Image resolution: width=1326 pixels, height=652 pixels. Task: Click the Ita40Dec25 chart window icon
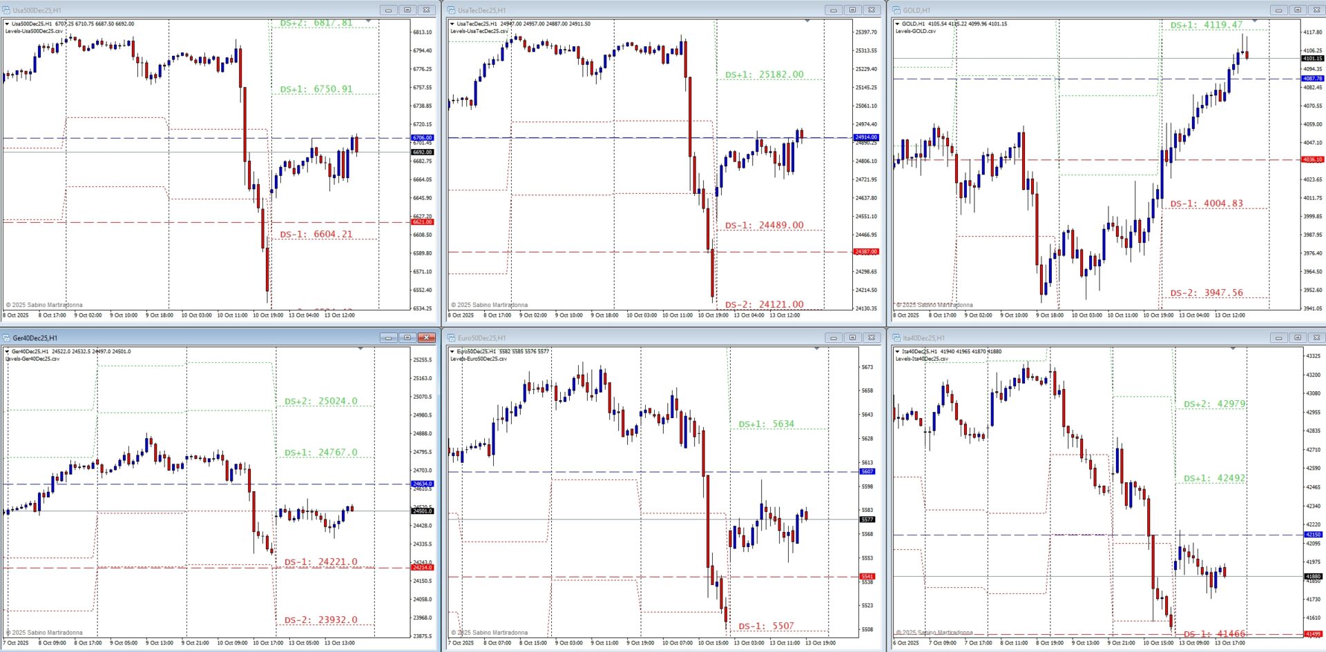pos(897,338)
